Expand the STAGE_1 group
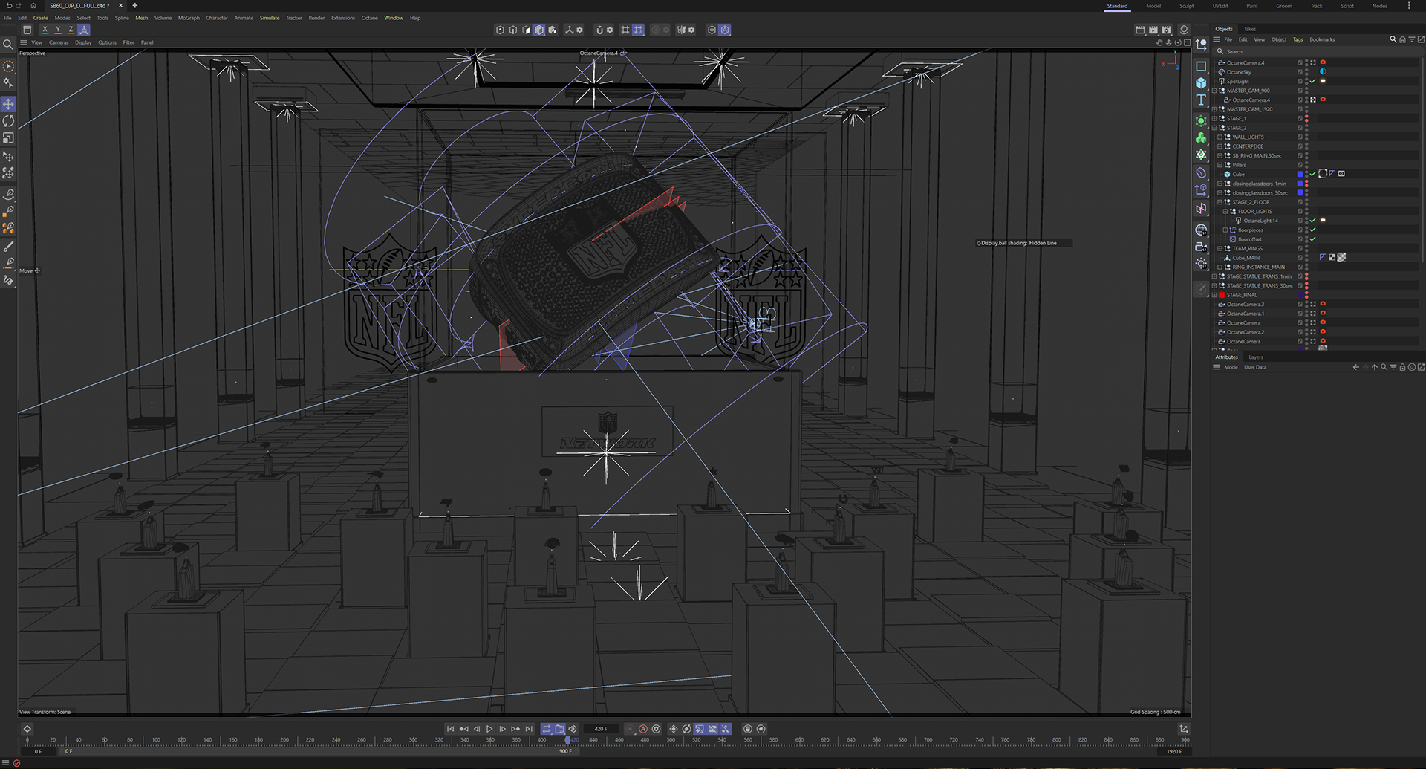 (x=1214, y=119)
